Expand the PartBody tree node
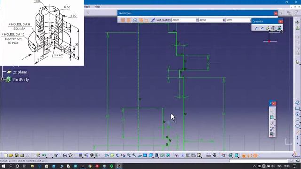 point(2,79)
